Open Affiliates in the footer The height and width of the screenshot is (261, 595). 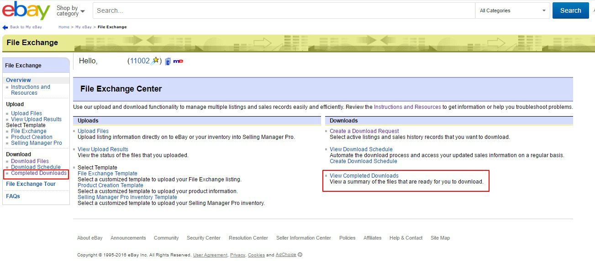tap(373, 238)
